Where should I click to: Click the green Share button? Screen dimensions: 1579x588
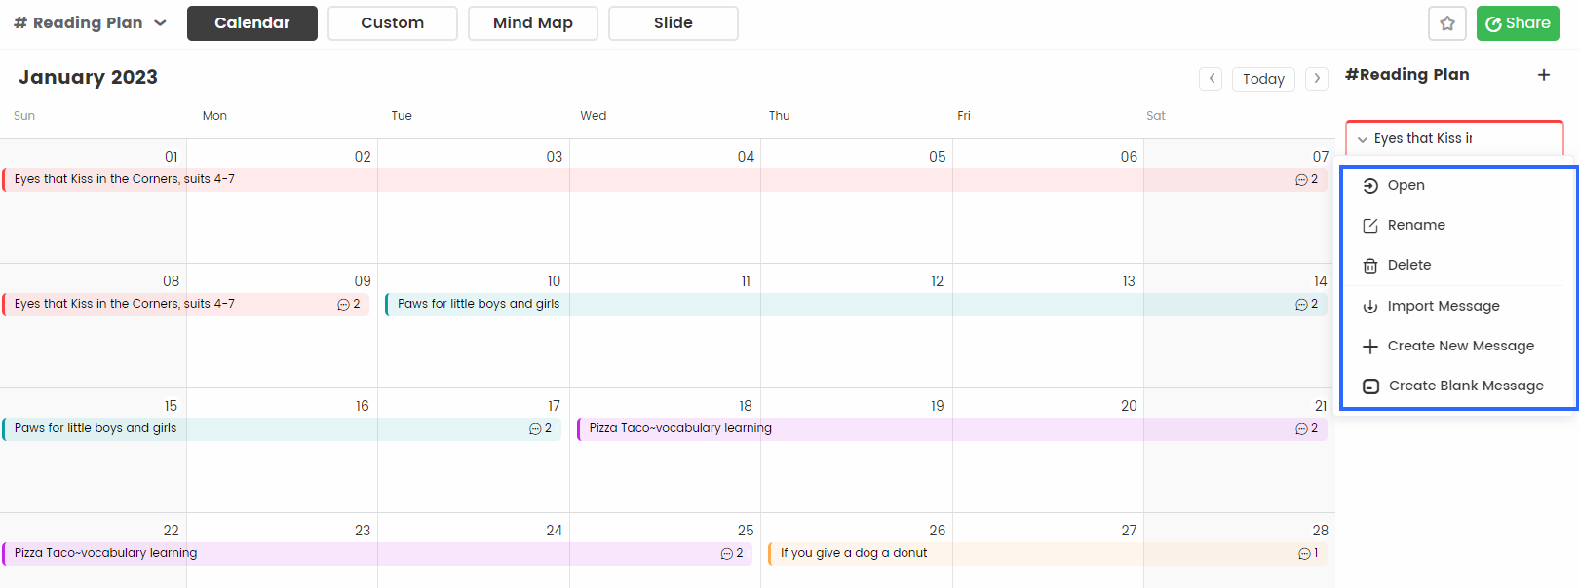[1518, 23]
